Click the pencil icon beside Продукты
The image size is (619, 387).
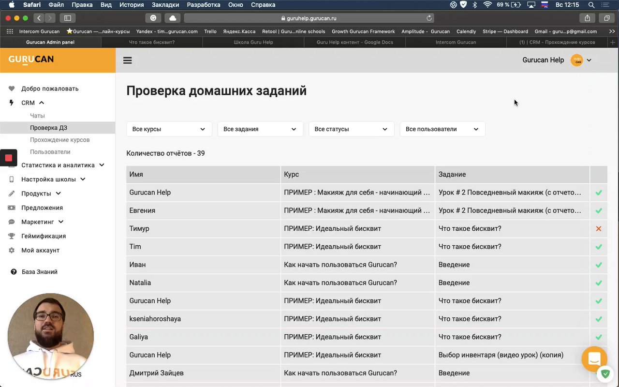[x=12, y=193]
